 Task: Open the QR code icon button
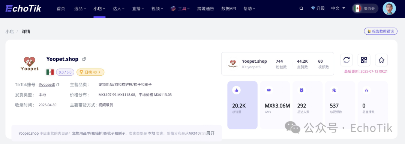point(364,60)
